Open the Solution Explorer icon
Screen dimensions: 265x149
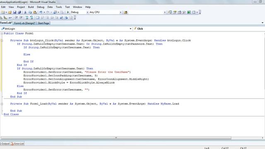(x=170, y=12)
